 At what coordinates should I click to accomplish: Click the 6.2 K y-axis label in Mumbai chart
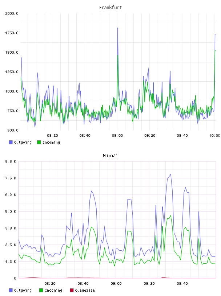click(x=11, y=195)
